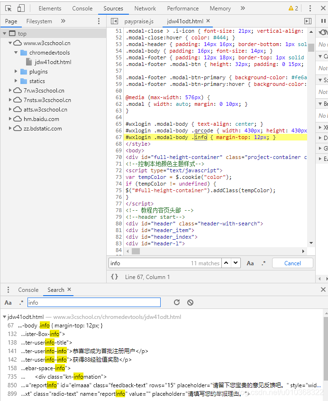
Task: Switch to Filesystem navigator tab
Action: point(39,21)
